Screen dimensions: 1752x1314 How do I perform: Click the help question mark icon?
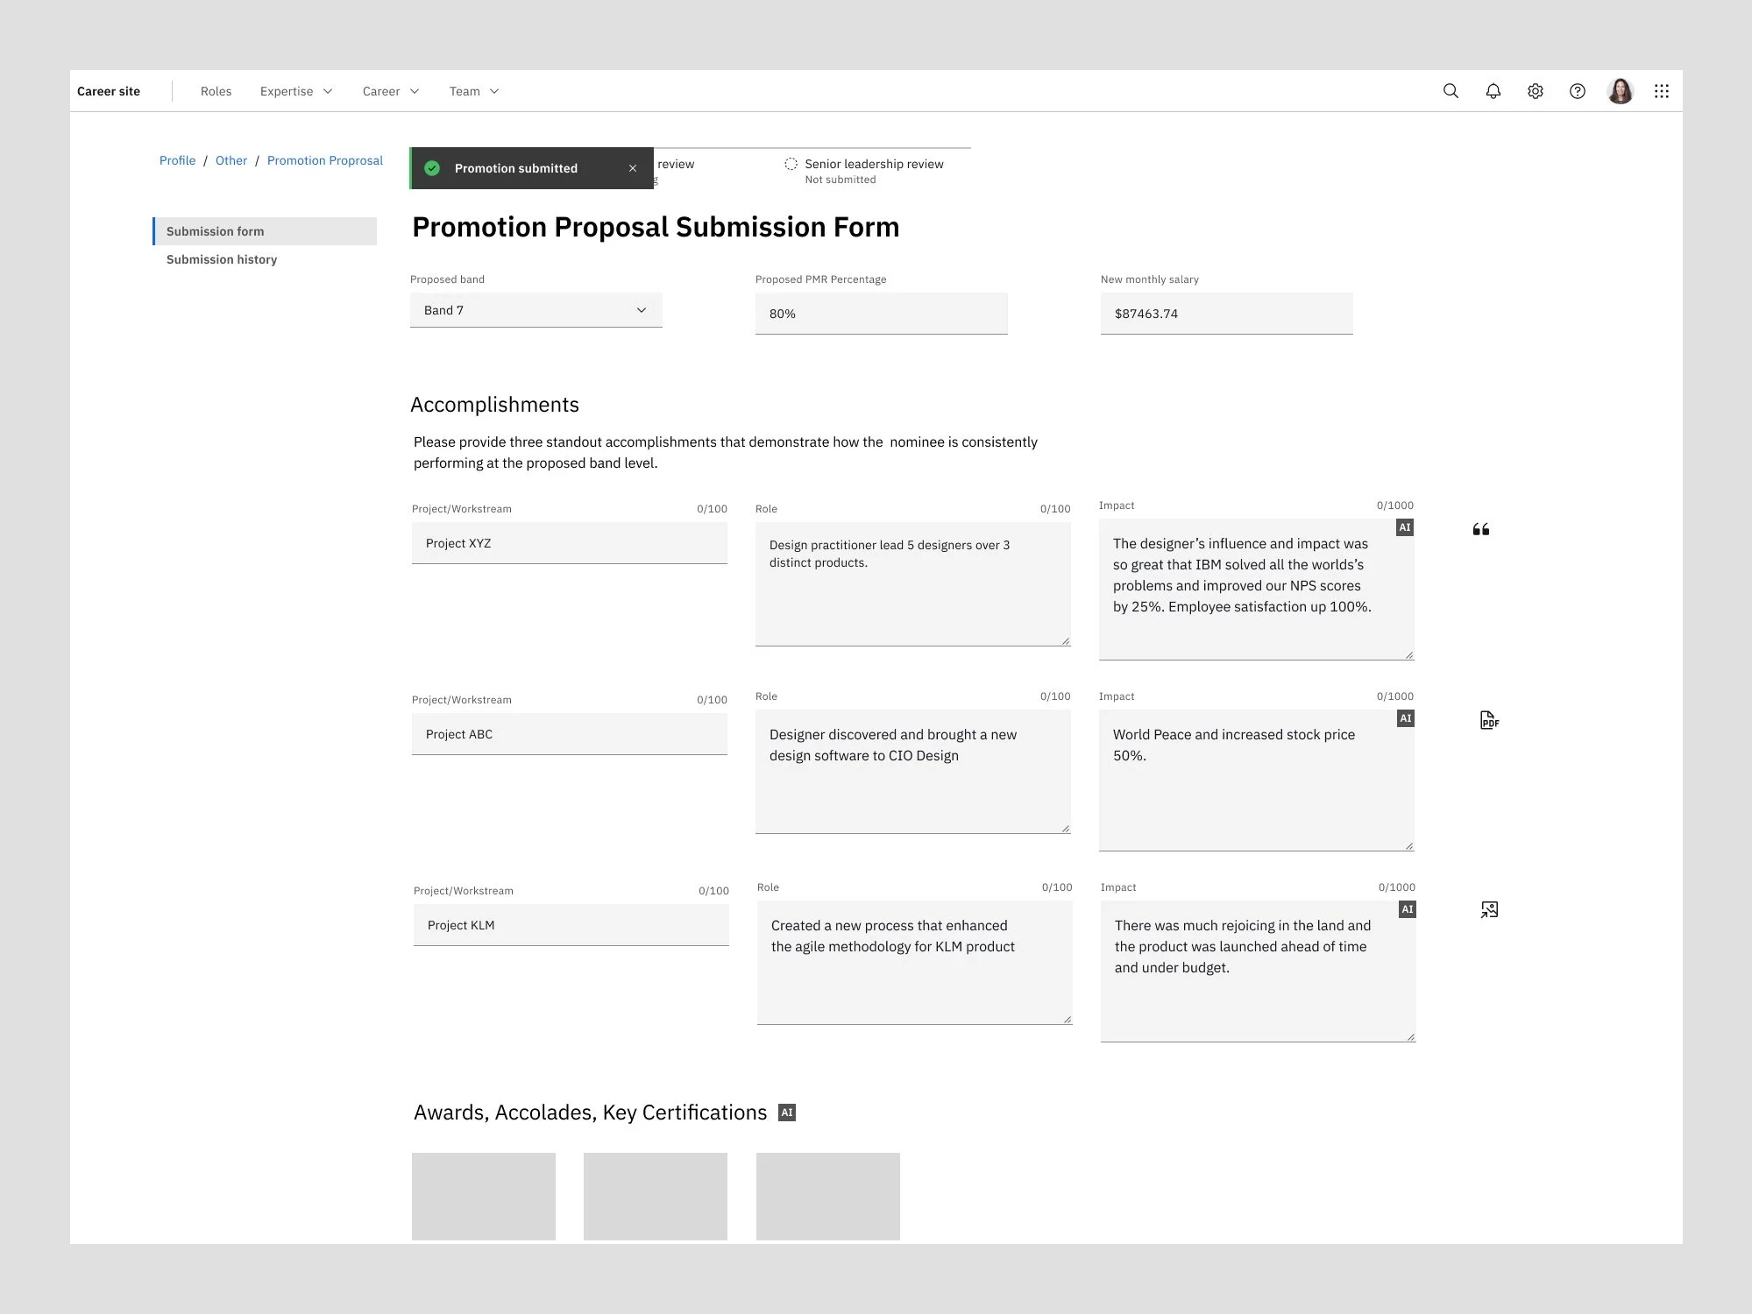coord(1577,91)
